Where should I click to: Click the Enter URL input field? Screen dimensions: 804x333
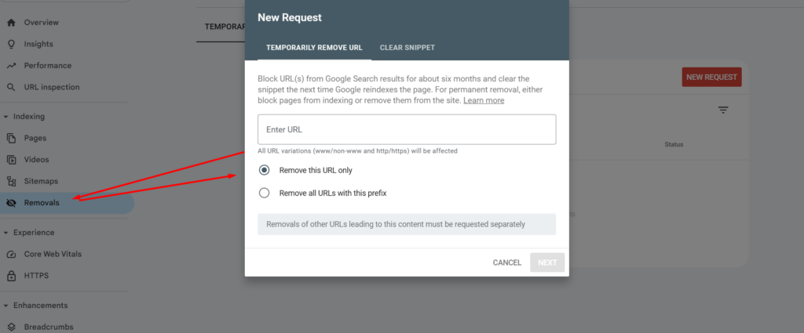[x=407, y=129]
